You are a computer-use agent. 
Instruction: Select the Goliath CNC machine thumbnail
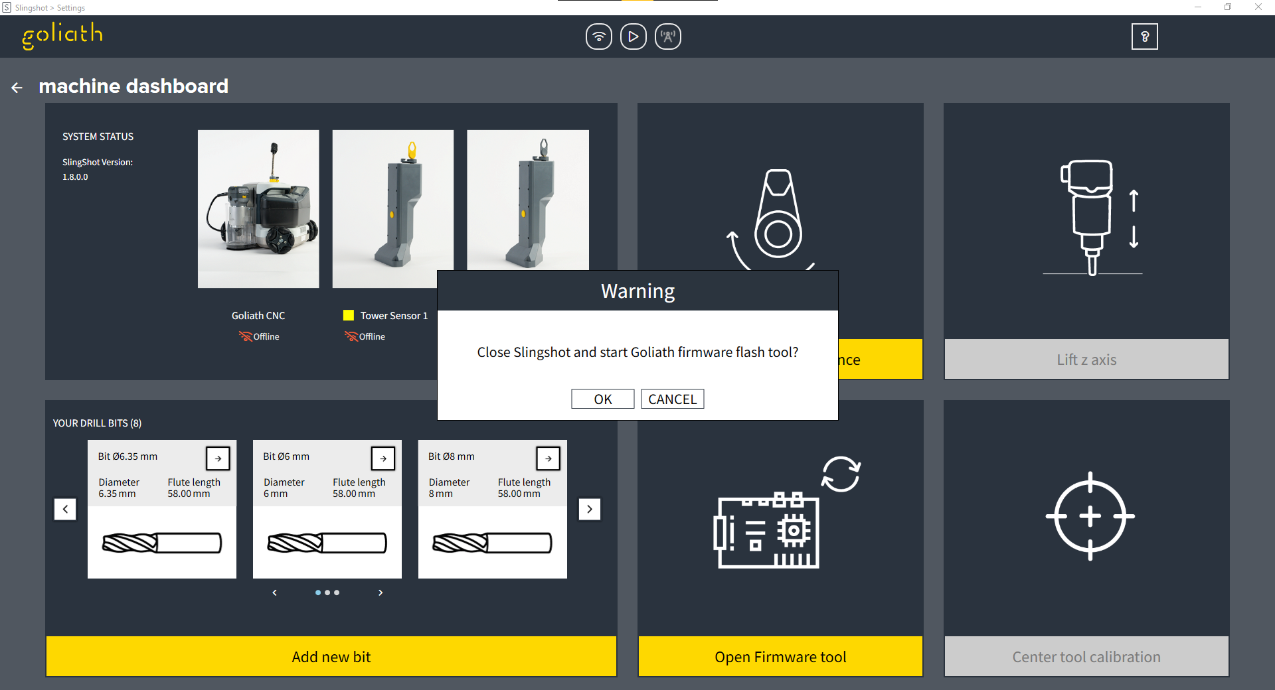(258, 209)
